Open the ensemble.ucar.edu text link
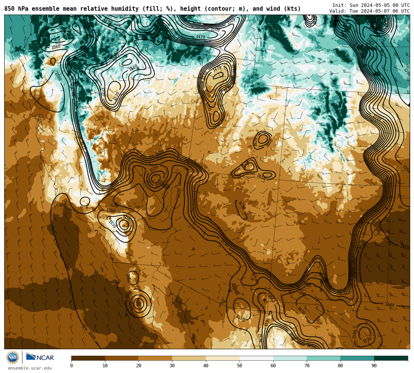The image size is (414, 373). point(30,368)
